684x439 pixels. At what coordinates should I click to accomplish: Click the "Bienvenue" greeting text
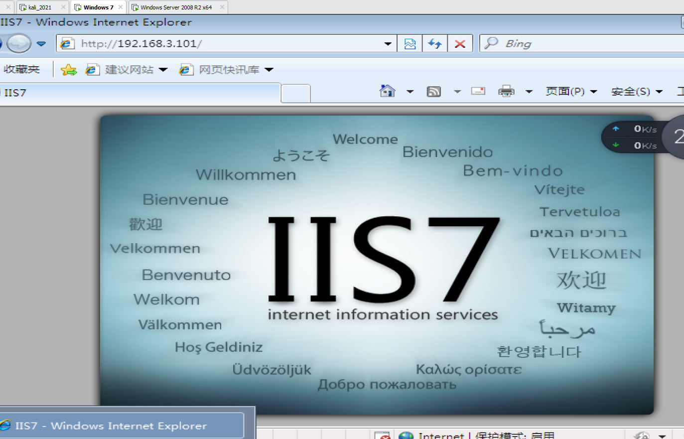coord(185,200)
